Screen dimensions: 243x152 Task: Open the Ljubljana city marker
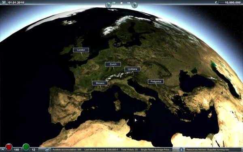coord(132,69)
